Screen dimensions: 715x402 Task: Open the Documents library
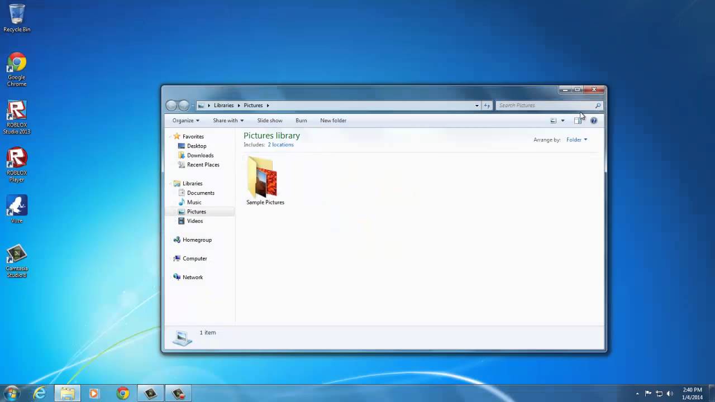click(201, 193)
